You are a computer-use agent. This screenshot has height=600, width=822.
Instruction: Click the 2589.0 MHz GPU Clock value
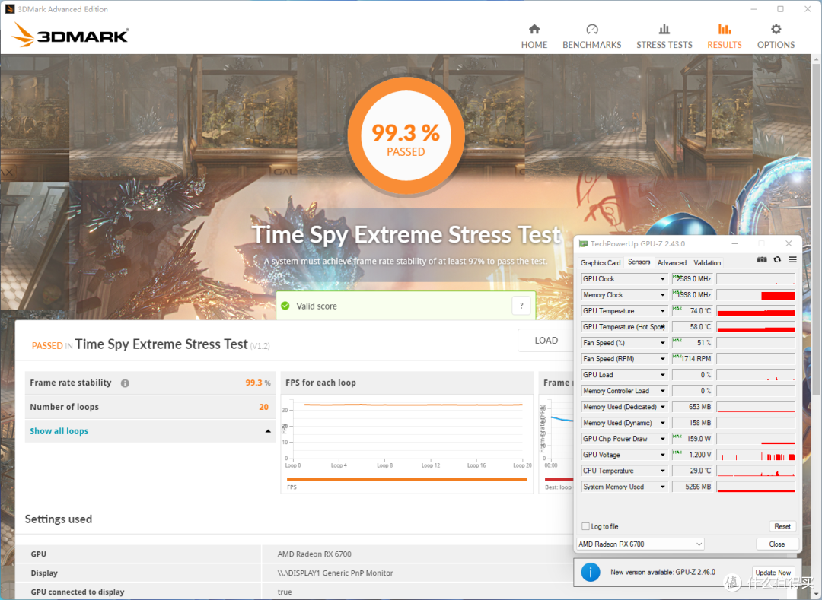pyautogui.click(x=693, y=279)
